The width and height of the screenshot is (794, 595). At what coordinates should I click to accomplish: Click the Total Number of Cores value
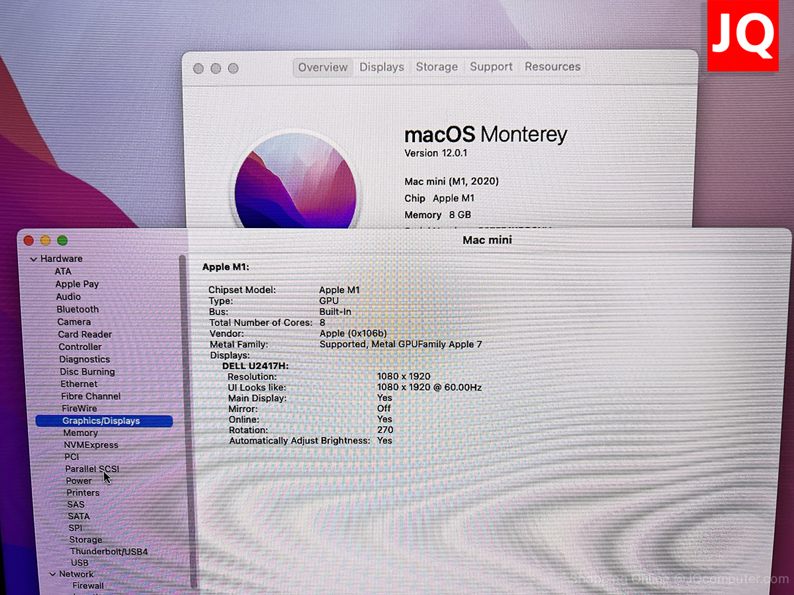pyautogui.click(x=322, y=323)
